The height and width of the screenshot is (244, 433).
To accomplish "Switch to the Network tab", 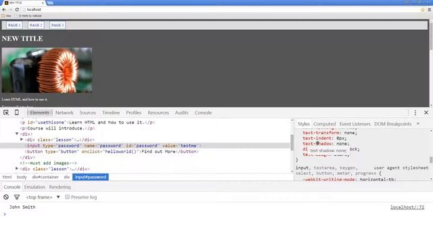I will click(64, 113).
